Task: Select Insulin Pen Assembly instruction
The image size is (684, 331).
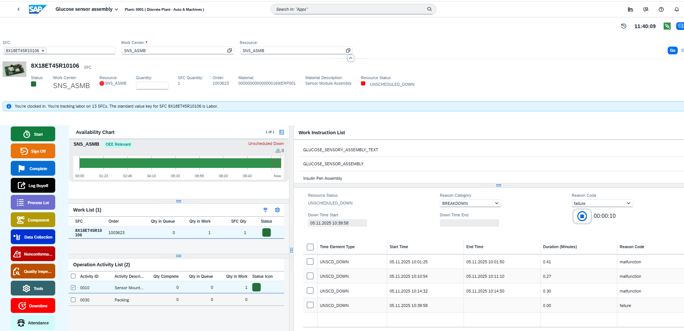Action: (322, 178)
